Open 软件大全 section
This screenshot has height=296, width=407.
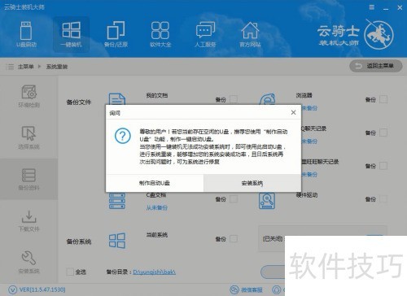click(x=160, y=34)
